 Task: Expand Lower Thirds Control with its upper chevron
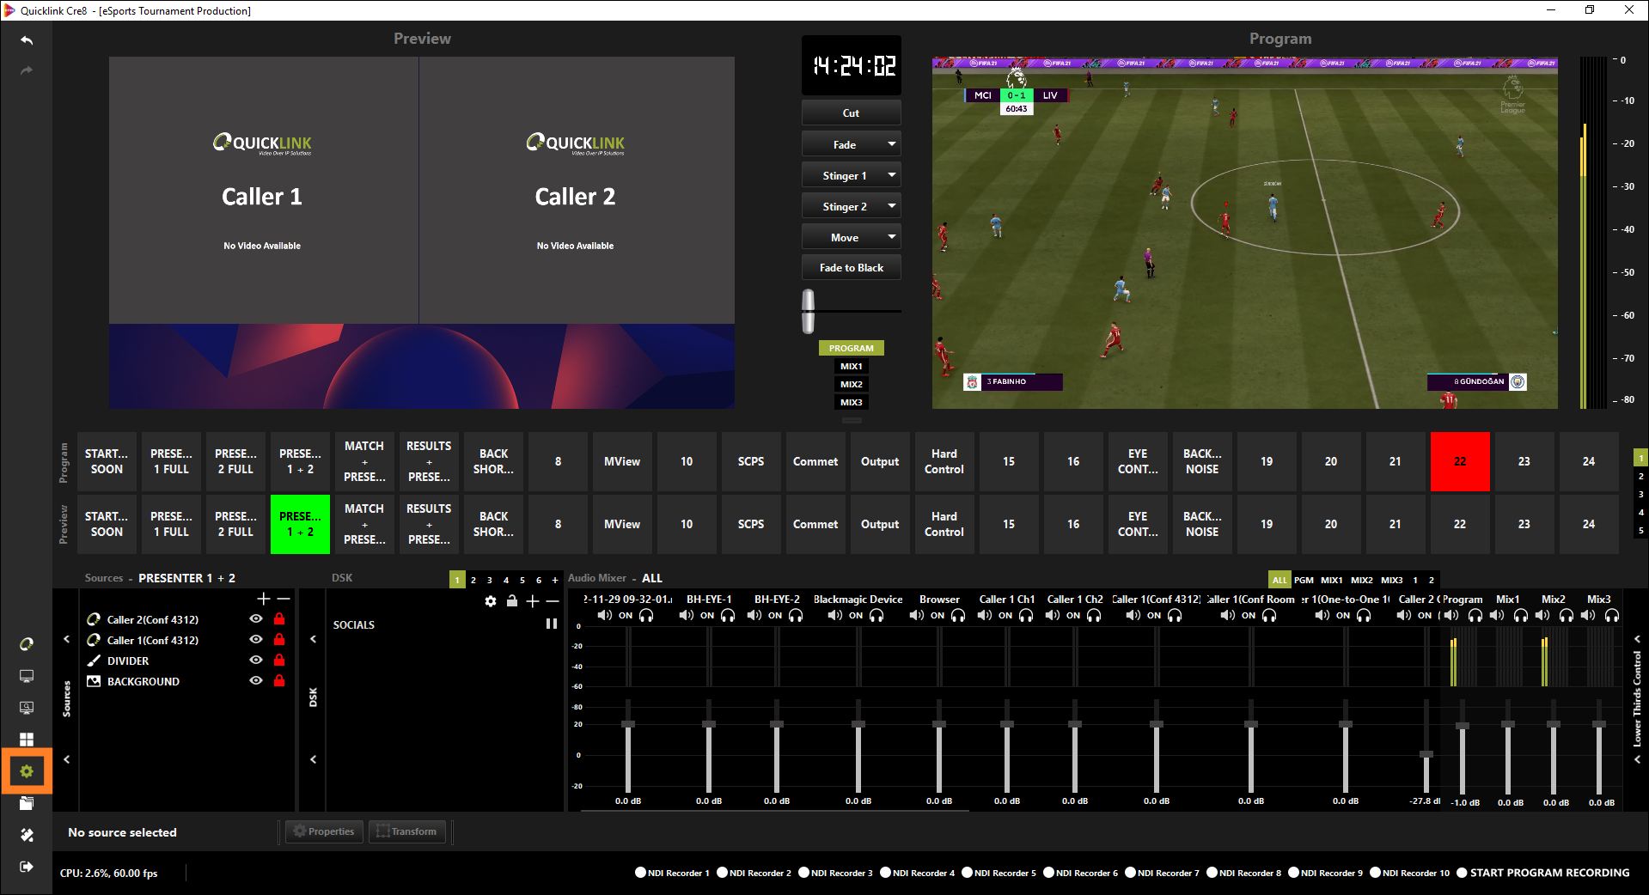coord(1638,639)
